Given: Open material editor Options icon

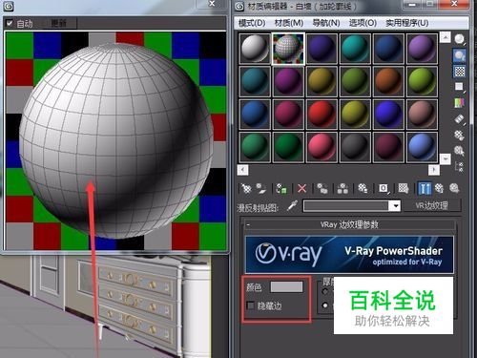Looking at the screenshot, I should pyautogui.click(x=459, y=136).
